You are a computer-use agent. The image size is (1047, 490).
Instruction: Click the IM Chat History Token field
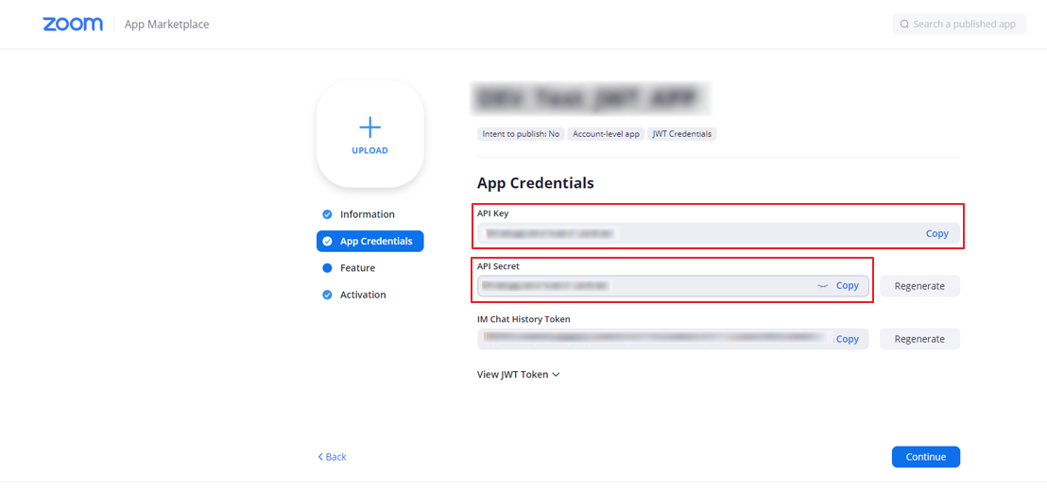673,339
